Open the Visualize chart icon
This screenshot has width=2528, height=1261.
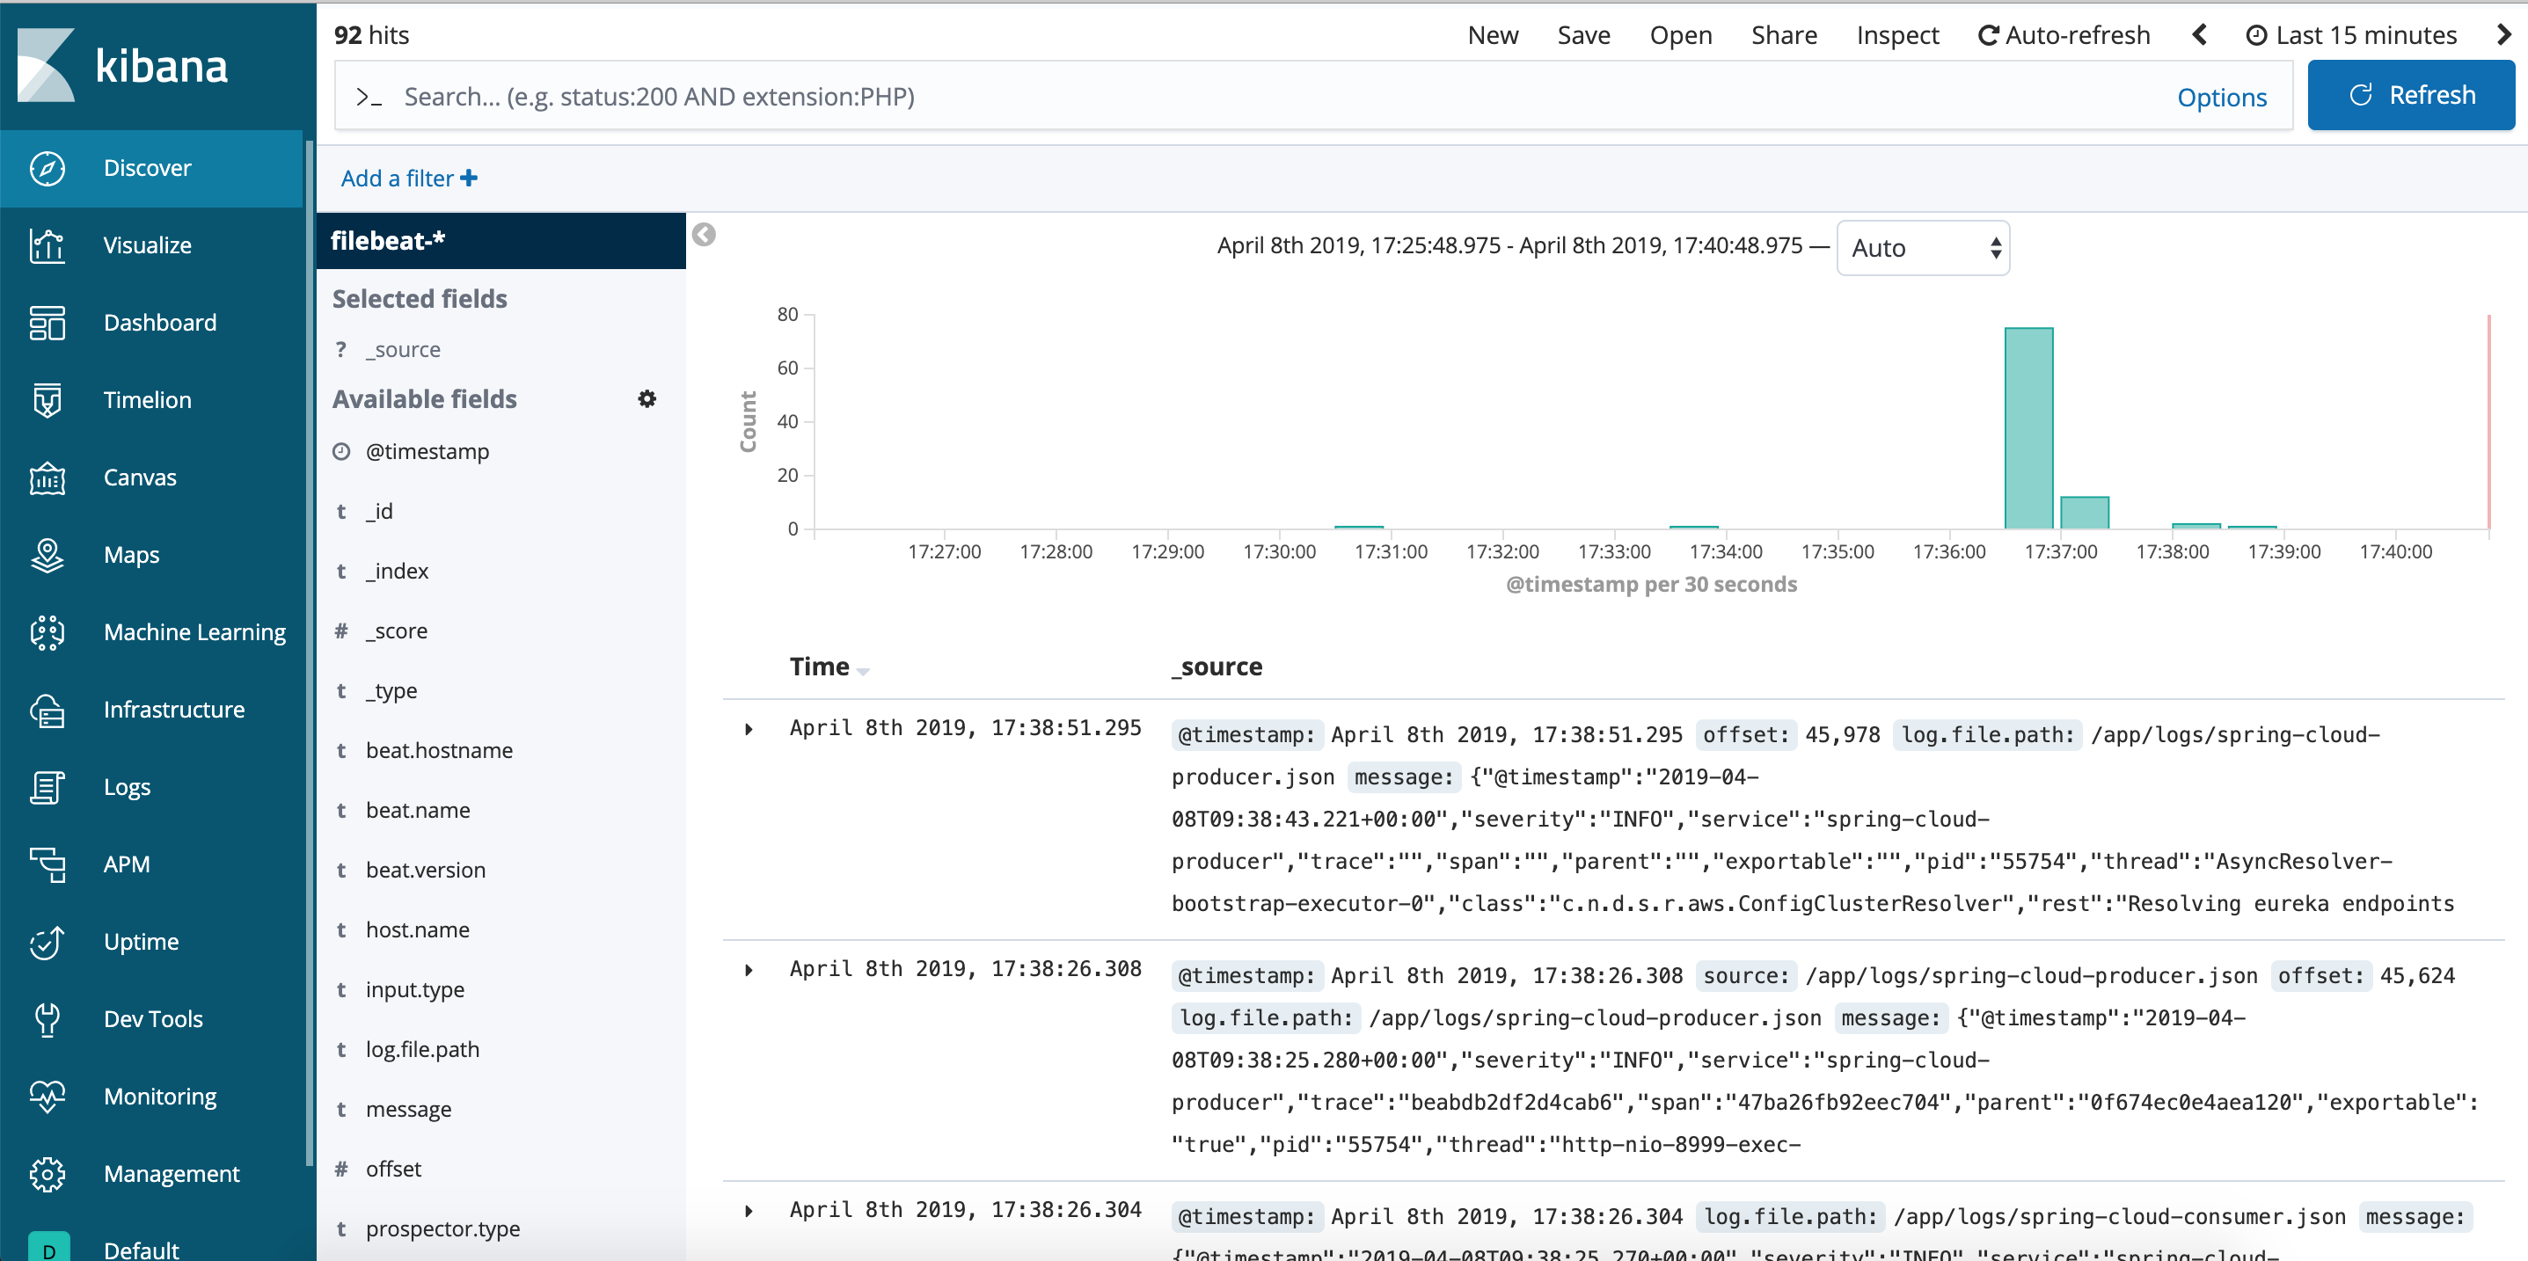47,245
